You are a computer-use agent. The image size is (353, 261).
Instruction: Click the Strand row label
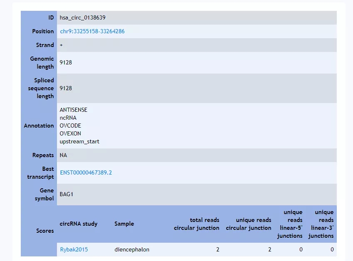[45, 45]
